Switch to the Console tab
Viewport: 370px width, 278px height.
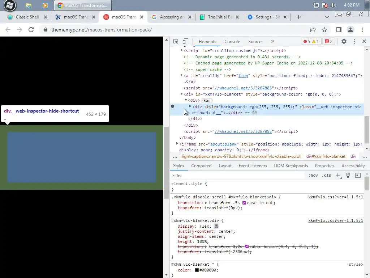point(232,42)
